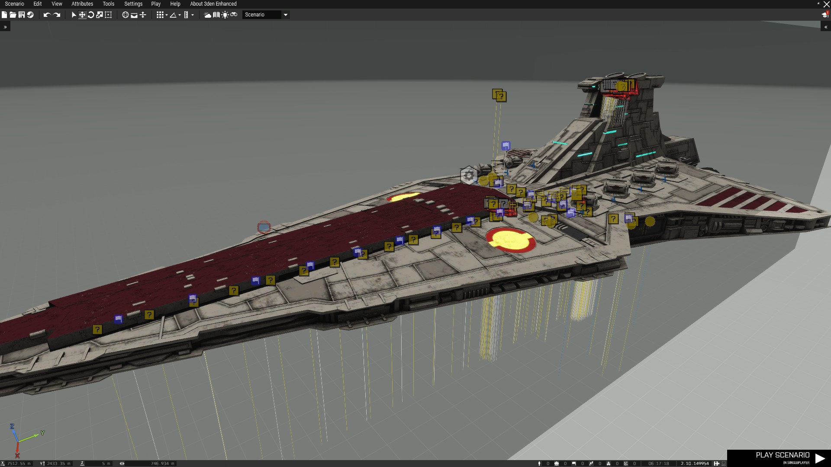This screenshot has height=467, width=831.
Task: Expand the right assets panel
Action: click(825, 27)
